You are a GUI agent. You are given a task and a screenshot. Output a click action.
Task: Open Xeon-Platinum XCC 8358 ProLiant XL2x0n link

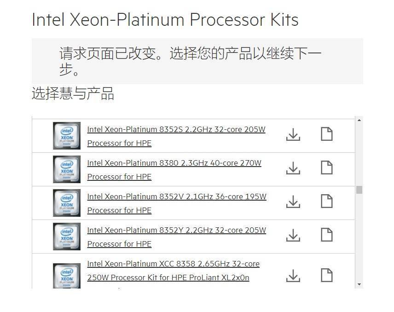[x=173, y=264]
